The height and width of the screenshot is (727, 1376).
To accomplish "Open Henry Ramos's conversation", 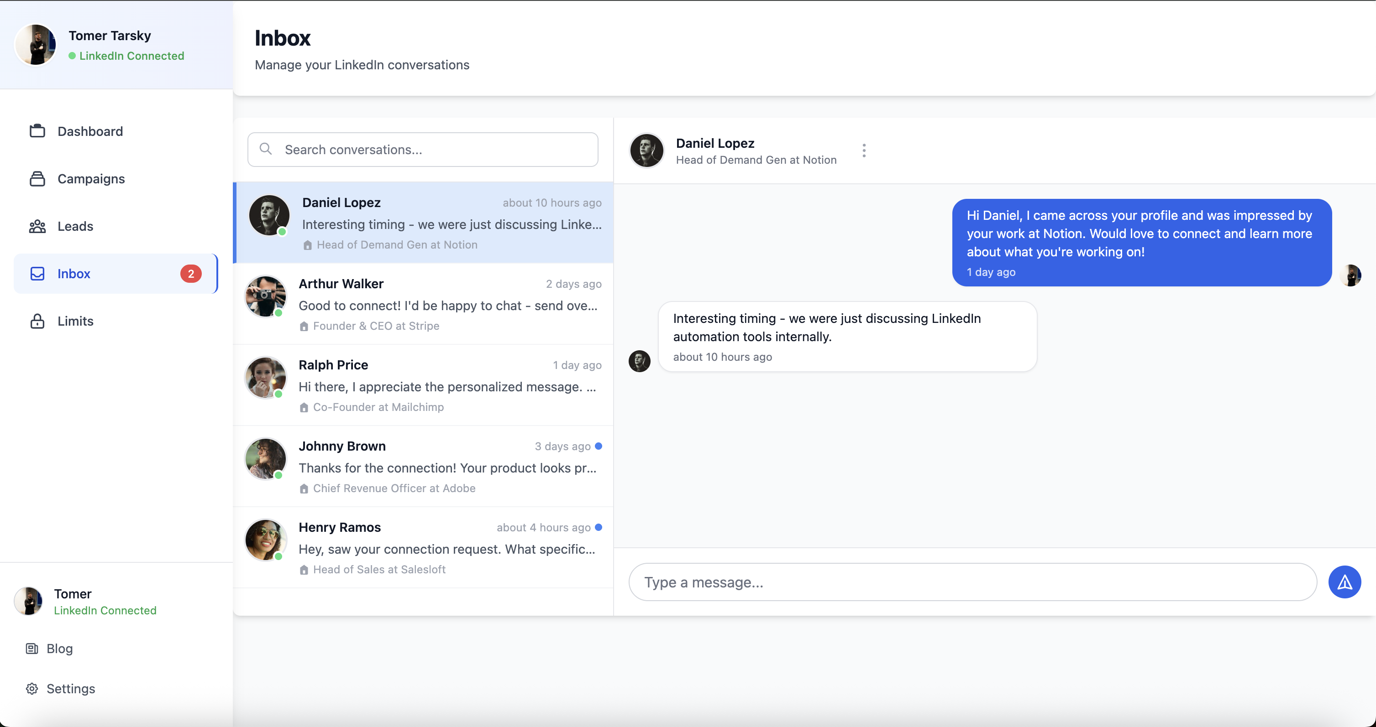I will coord(423,548).
